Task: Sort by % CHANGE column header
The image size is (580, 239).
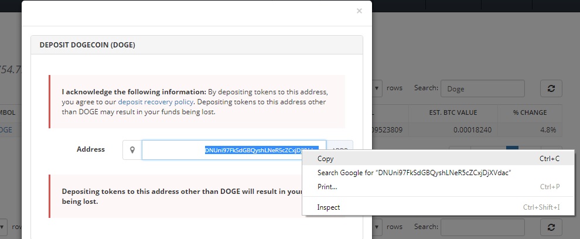Action: [x=530, y=112]
